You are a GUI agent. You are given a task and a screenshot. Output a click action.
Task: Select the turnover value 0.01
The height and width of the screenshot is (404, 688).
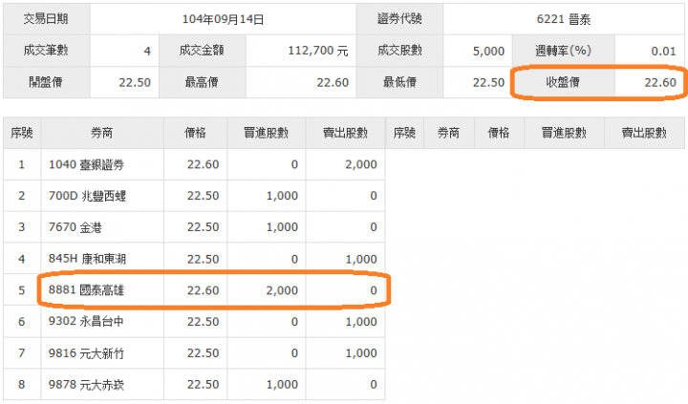click(x=663, y=52)
